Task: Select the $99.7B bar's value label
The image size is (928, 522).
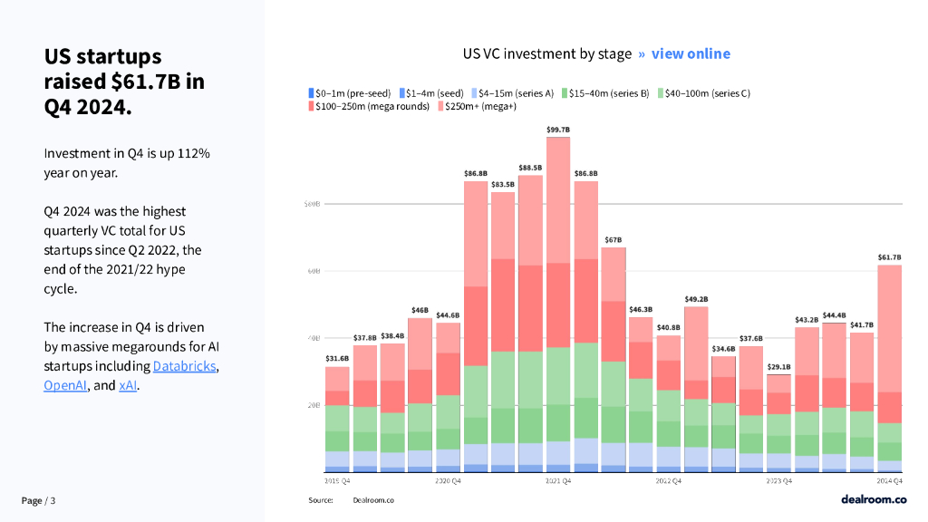Action: pyautogui.click(x=558, y=130)
